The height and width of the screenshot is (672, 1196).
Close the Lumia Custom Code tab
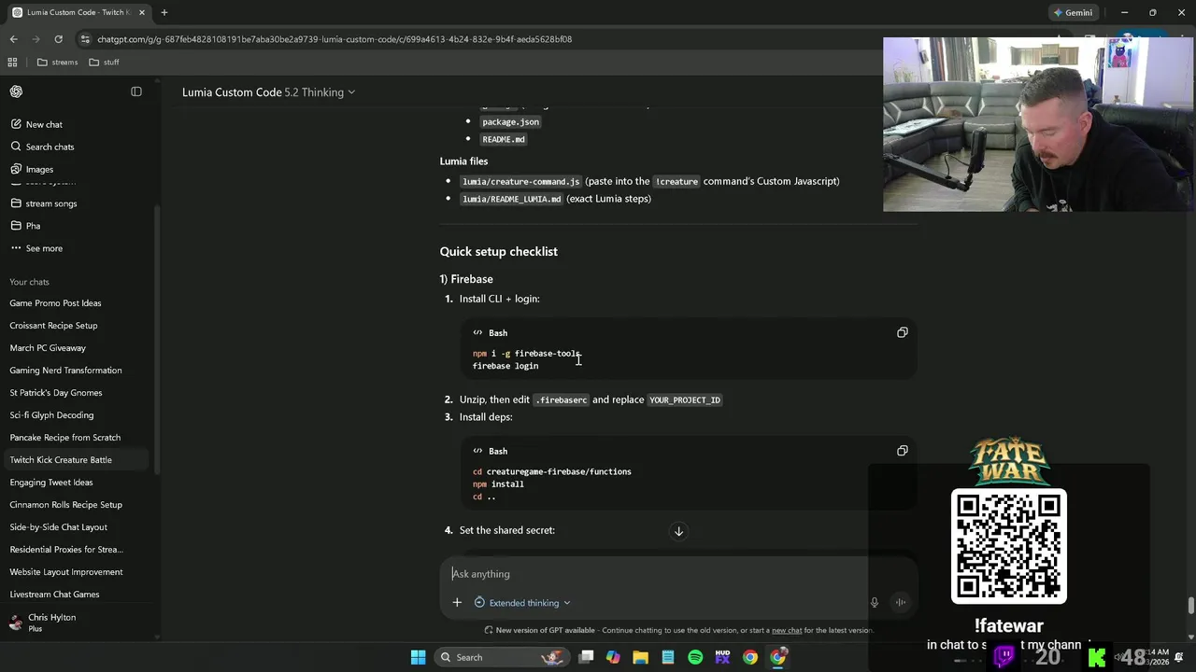pyautogui.click(x=141, y=12)
